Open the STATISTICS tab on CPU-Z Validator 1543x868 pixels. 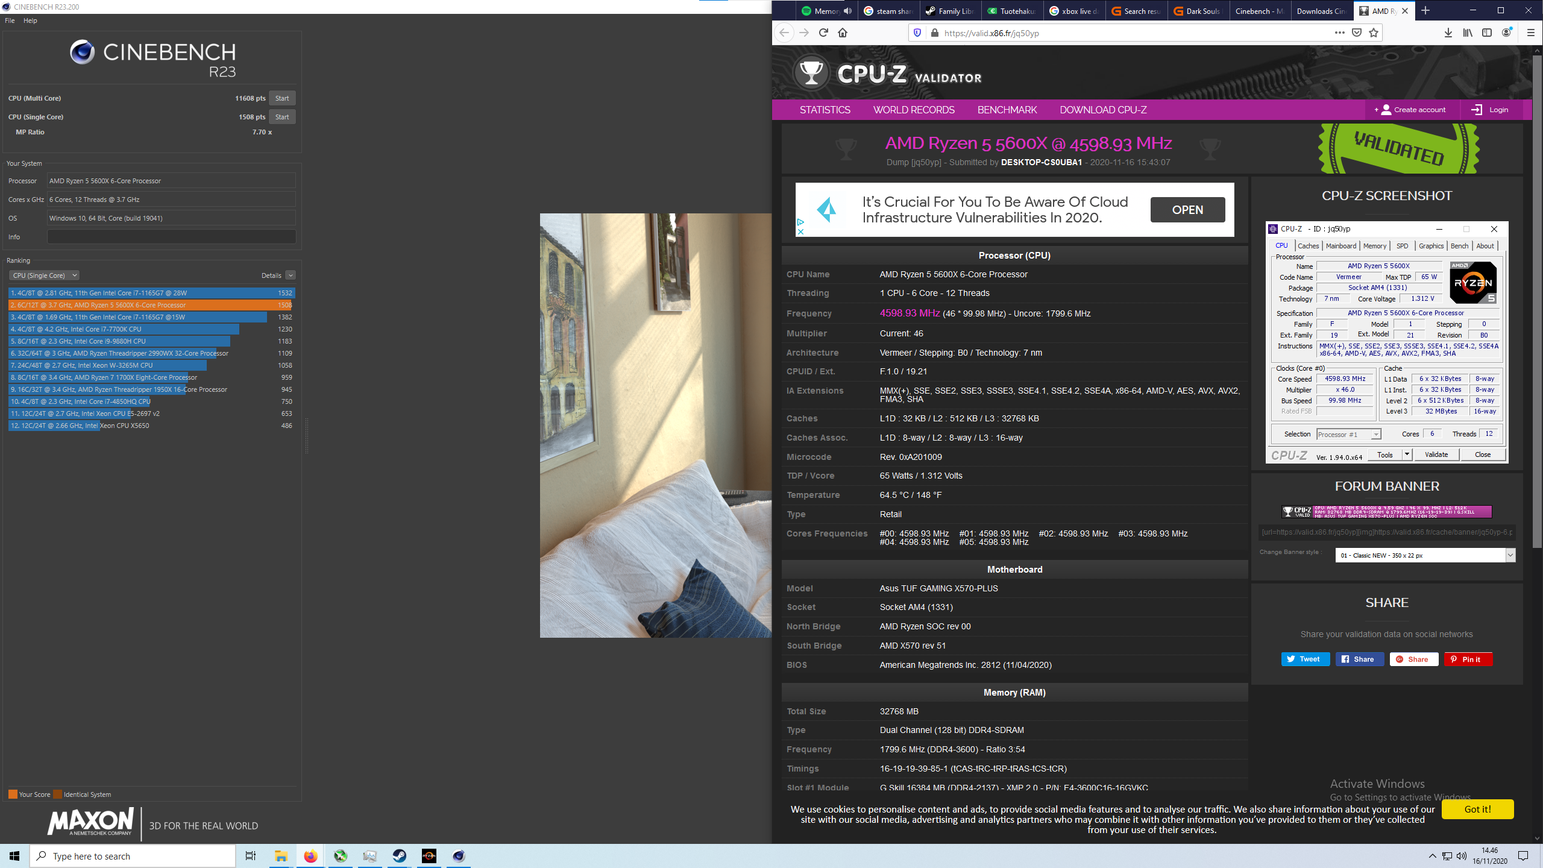tap(825, 109)
